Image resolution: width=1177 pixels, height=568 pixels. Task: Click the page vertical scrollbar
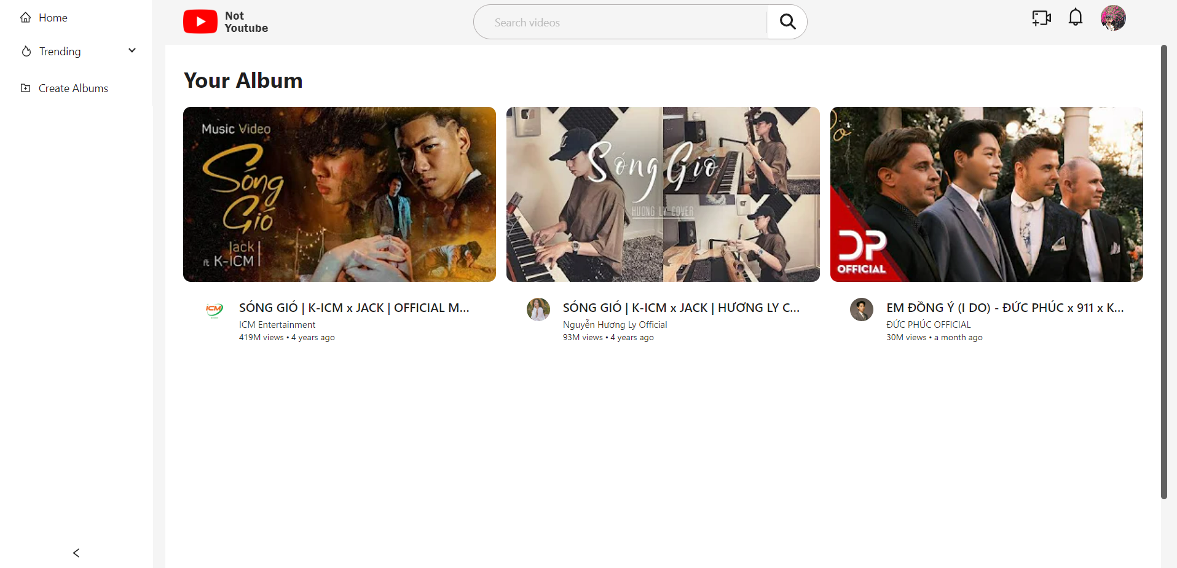pos(1163,272)
